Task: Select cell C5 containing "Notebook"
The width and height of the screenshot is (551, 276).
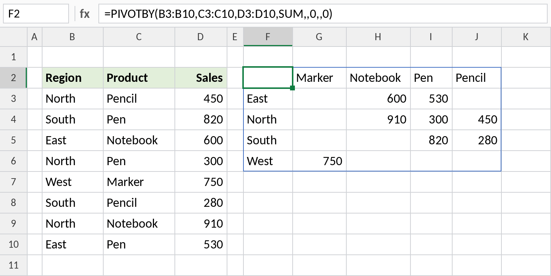Action: tap(139, 140)
